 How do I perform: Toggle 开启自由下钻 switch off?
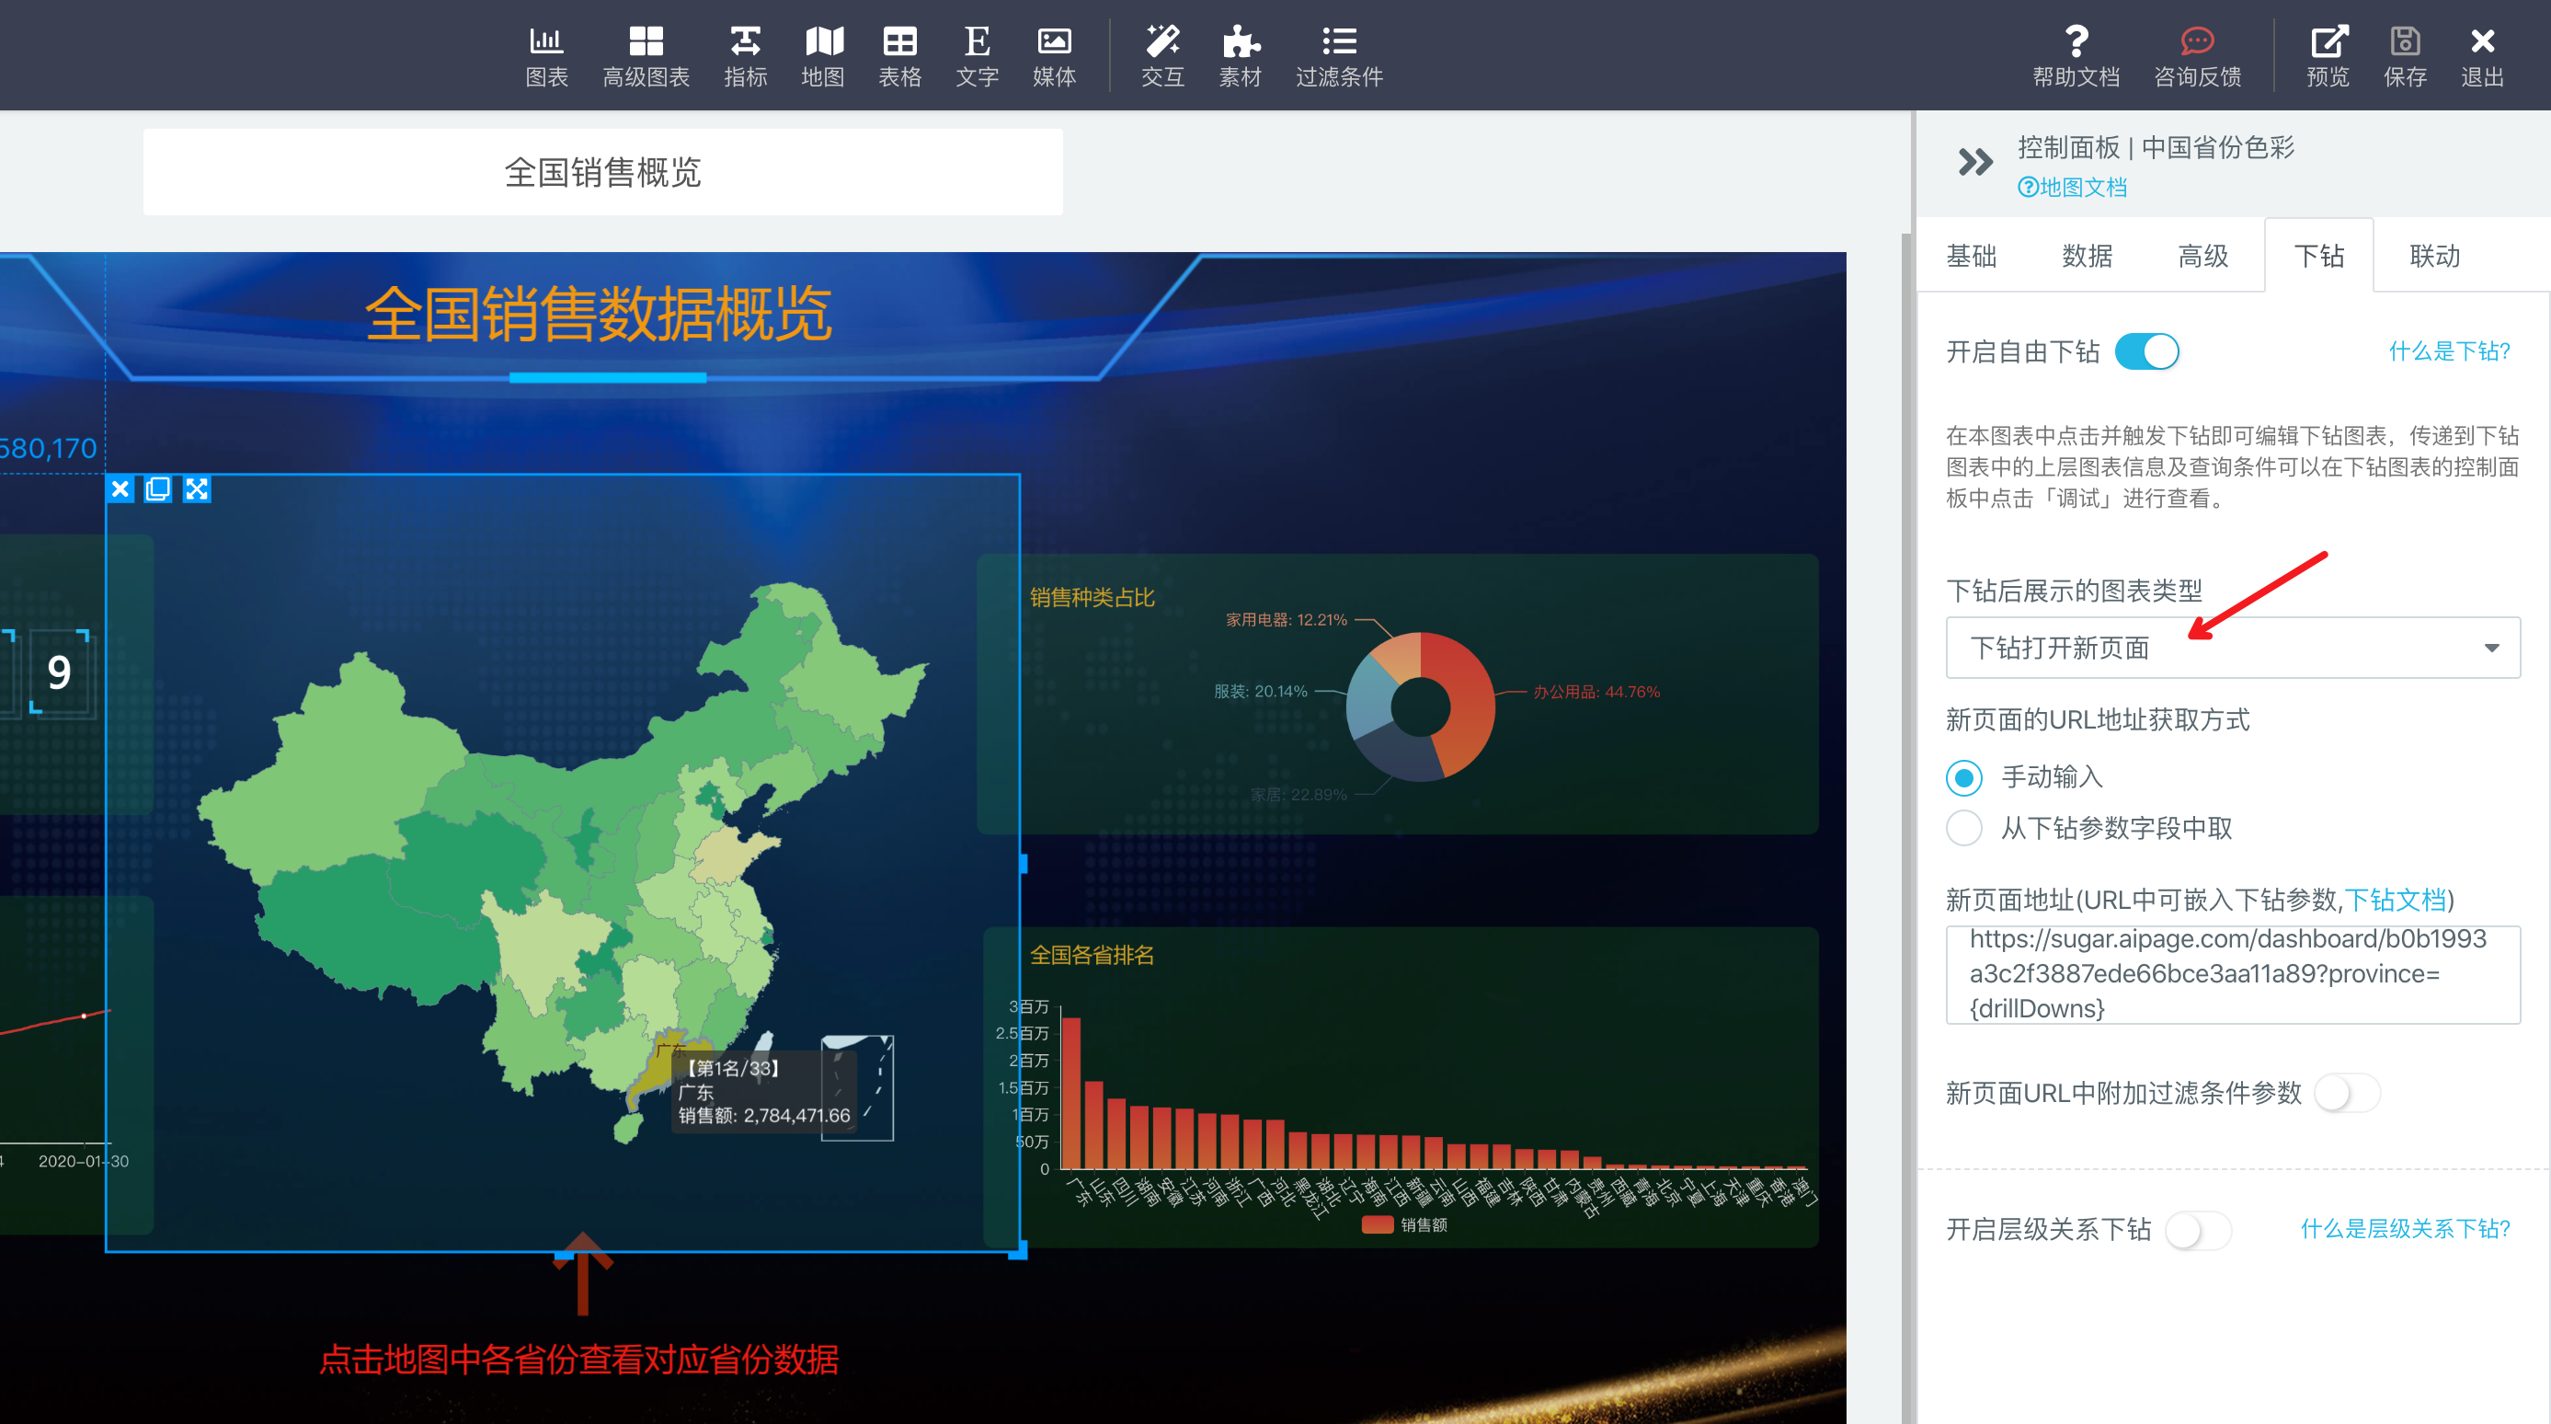coord(2146,351)
